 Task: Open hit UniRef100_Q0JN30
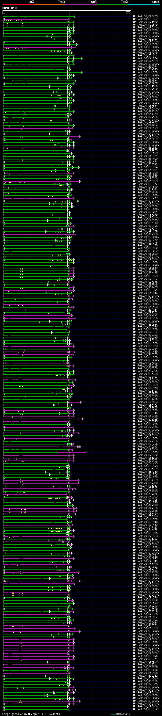pos(145,22)
